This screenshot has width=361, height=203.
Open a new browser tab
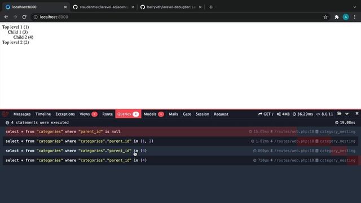pos(211,7)
